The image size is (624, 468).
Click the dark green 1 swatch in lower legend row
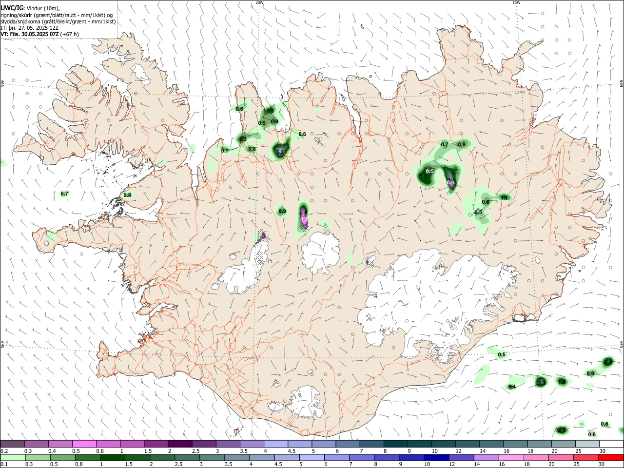click(112, 458)
